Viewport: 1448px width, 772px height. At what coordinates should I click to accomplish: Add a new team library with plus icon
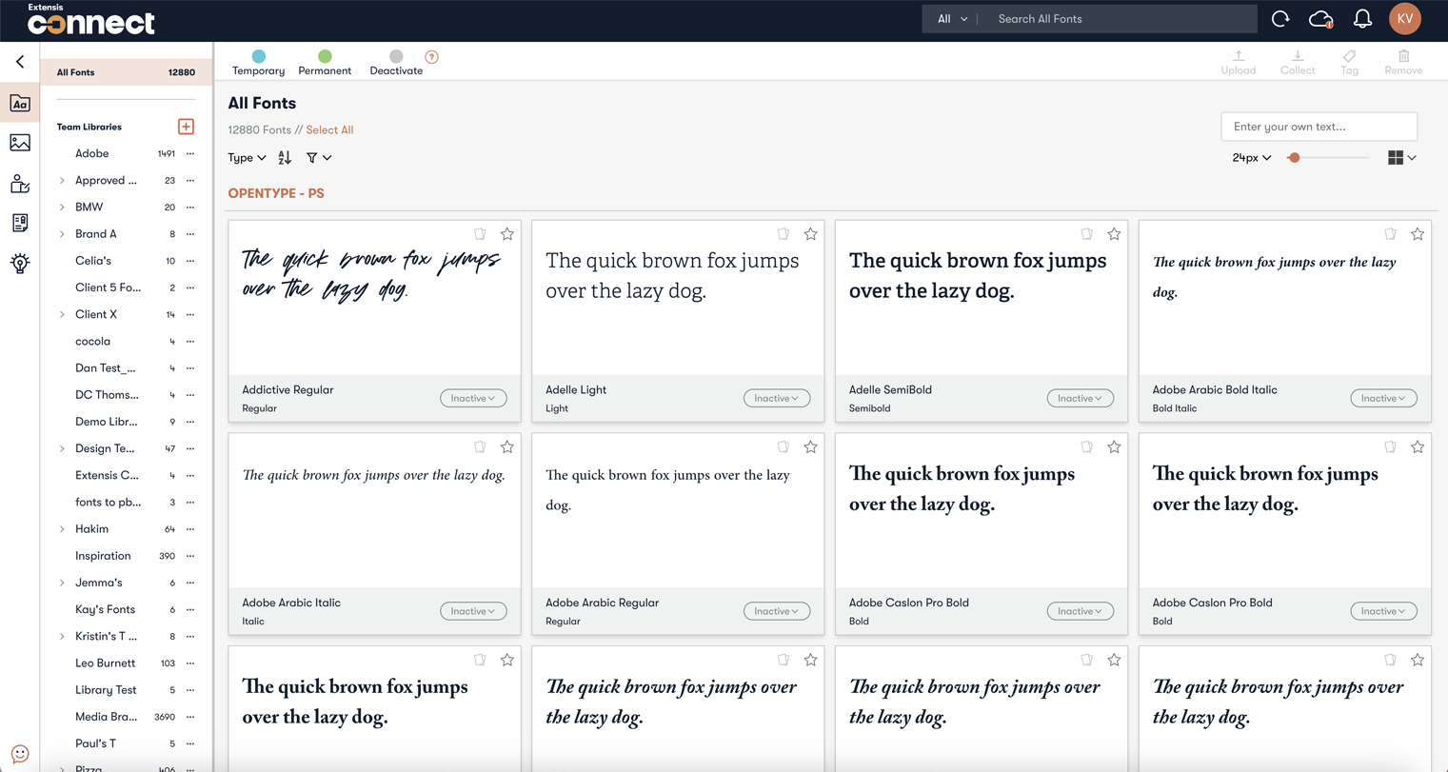(186, 127)
